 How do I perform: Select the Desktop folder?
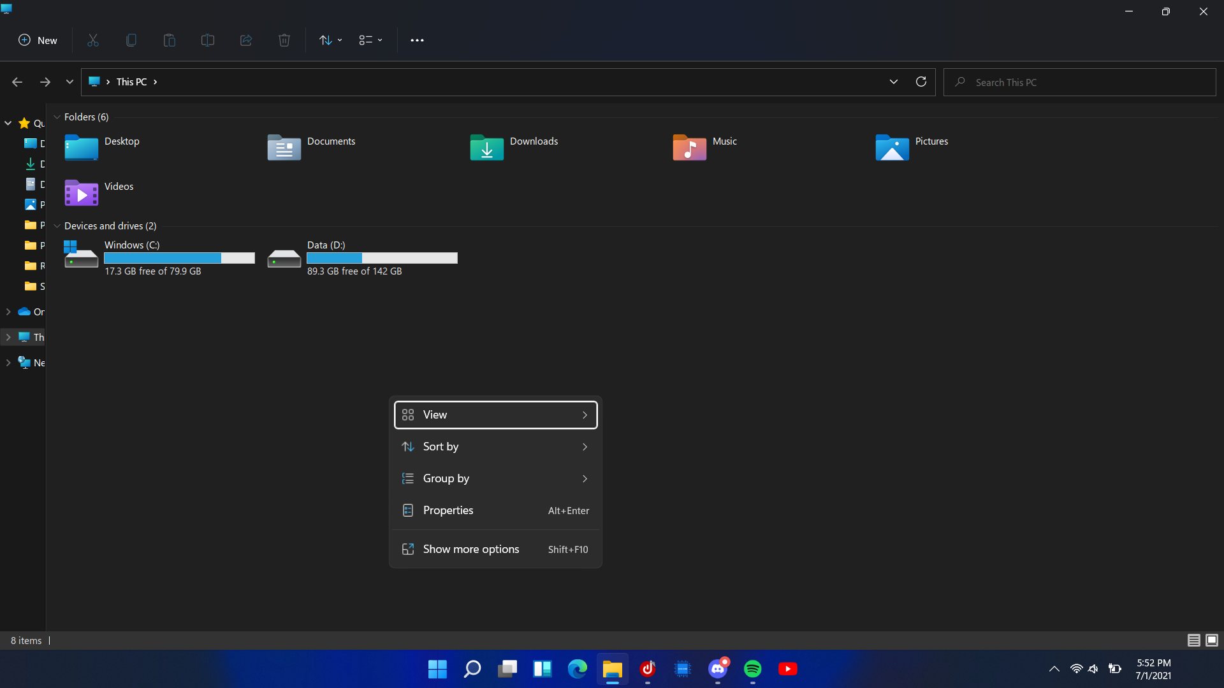pyautogui.click(x=102, y=147)
